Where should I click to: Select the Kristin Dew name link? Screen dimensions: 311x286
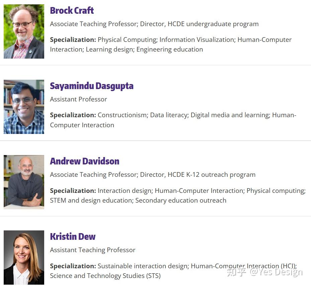pyautogui.click(x=73, y=236)
